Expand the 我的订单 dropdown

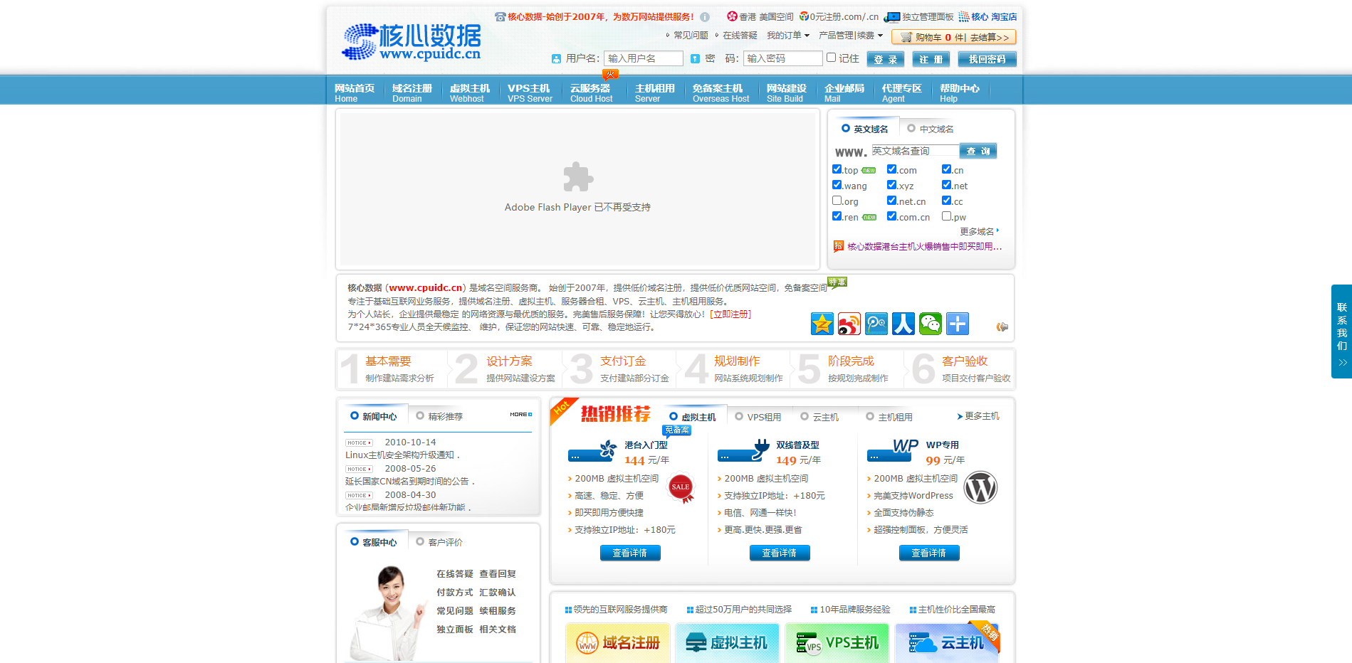point(787,36)
